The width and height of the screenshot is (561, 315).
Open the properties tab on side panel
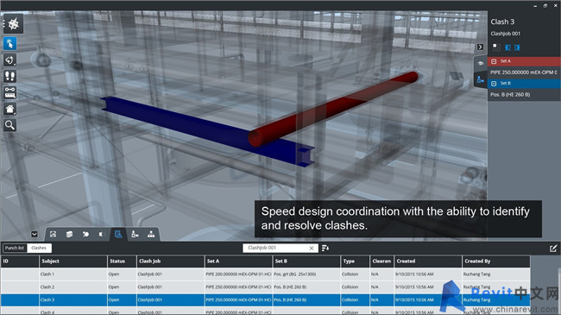coord(481,79)
